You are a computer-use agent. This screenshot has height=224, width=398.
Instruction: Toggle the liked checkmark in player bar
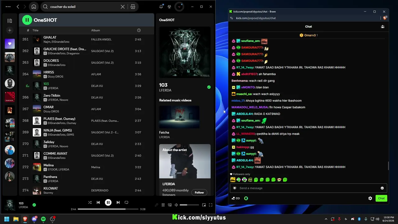click(34, 205)
